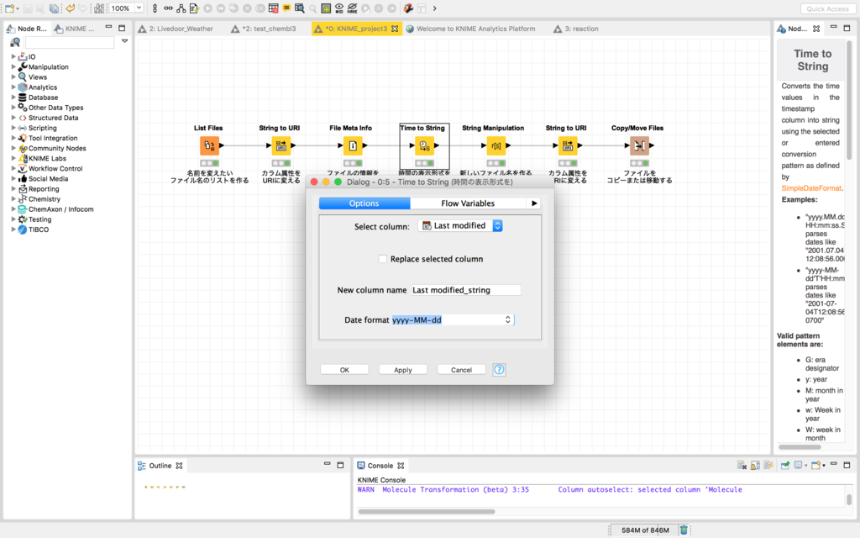This screenshot has width=860, height=538.
Task: Open the zoom percentage dropdown
Action: coord(139,8)
